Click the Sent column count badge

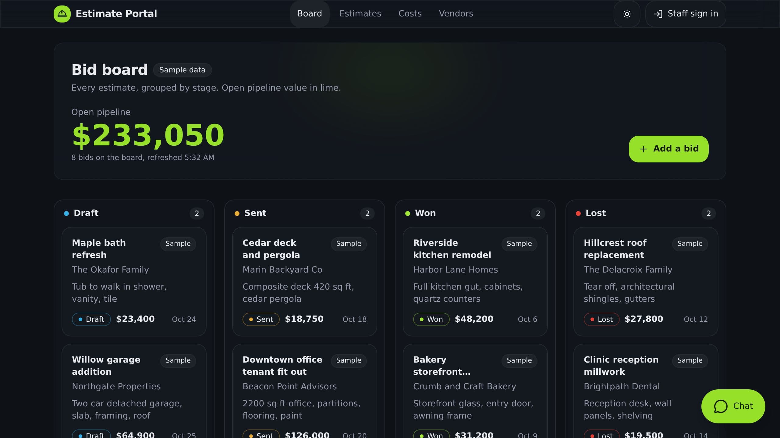367,214
